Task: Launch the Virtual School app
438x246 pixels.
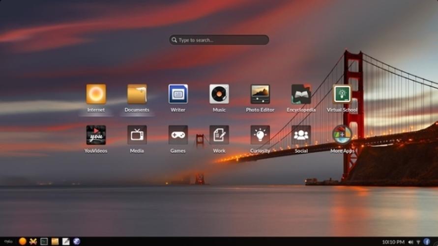Action: (x=342, y=94)
